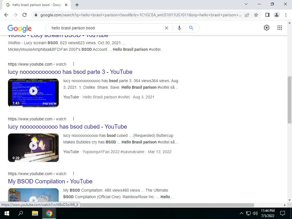Open Google quick settings gear

pyautogui.click(x=267, y=28)
